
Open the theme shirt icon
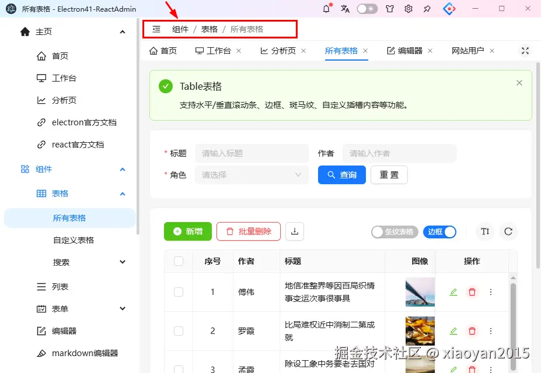pyautogui.click(x=390, y=9)
